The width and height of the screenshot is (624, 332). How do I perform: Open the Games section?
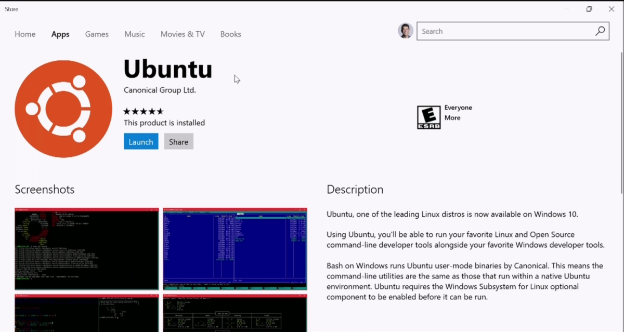[97, 34]
